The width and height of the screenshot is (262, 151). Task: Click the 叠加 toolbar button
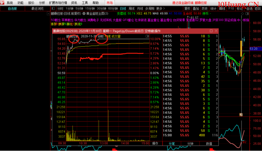(196, 9)
